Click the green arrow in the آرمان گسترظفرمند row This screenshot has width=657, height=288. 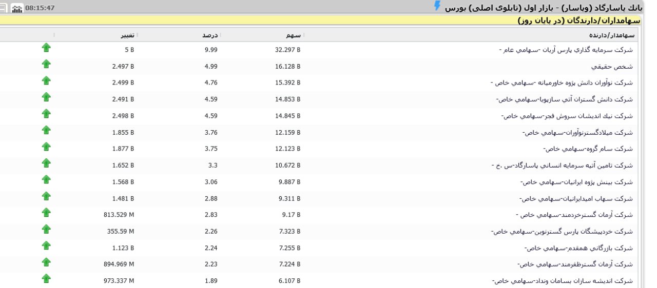pyautogui.click(x=46, y=262)
